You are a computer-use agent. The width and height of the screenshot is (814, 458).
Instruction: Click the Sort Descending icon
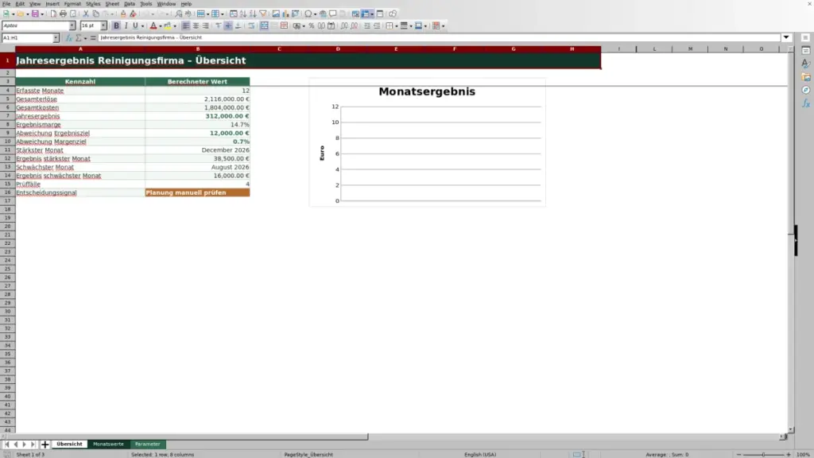(x=253, y=14)
